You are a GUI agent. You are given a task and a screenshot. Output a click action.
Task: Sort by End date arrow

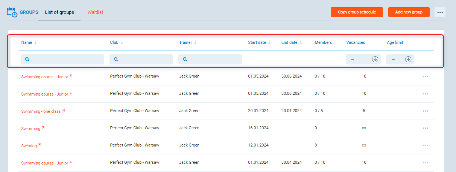[x=301, y=43]
